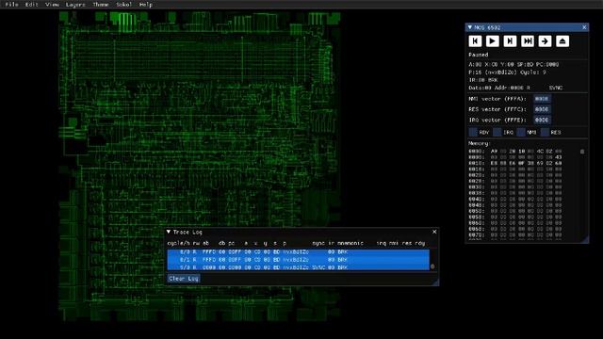Collapse the MOS 6502 window triangle

click(470, 27)
